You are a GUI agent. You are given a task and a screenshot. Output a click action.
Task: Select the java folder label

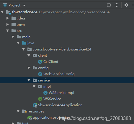[31, 43]
